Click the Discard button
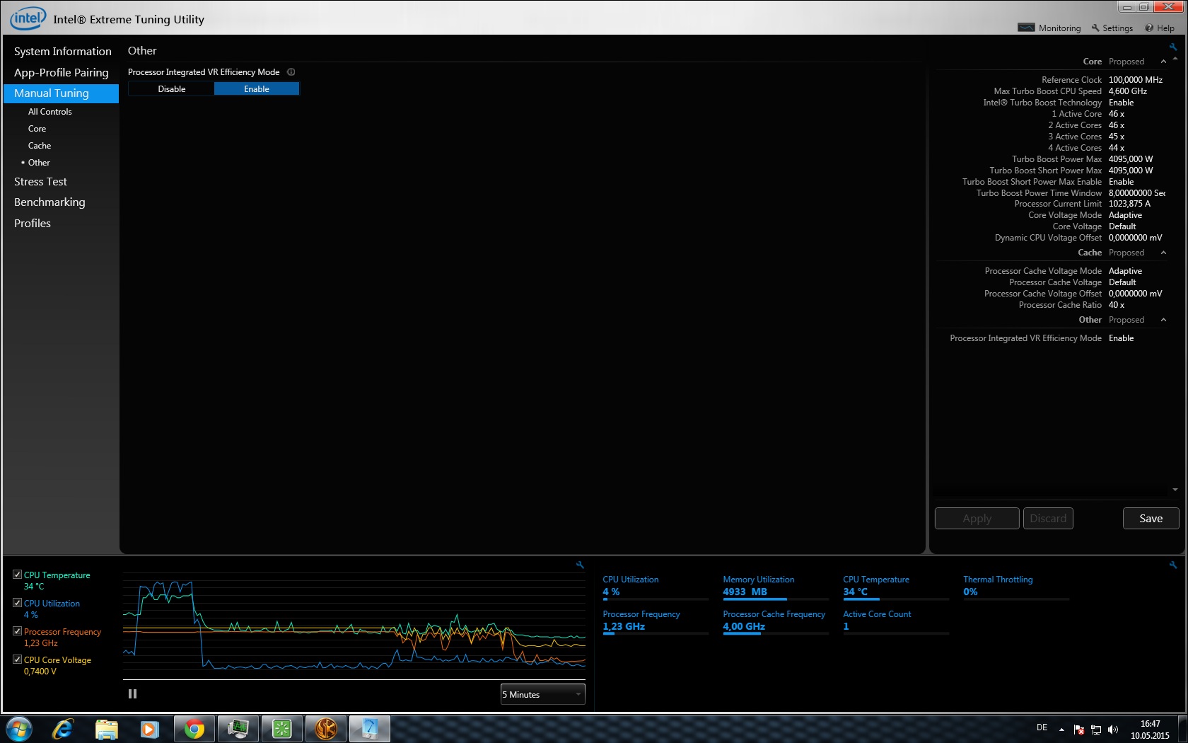Image resolution: width=1188 pixels, height=743 pixels. [1048, 519]
